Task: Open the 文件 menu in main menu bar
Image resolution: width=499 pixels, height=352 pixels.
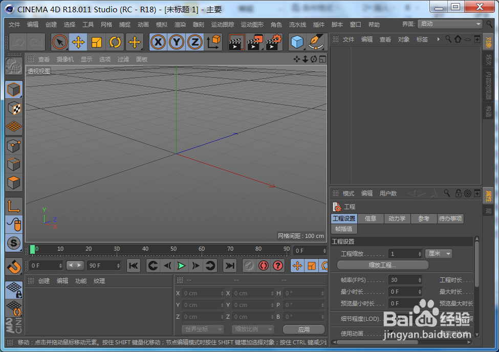Action: tap(14, 25)
